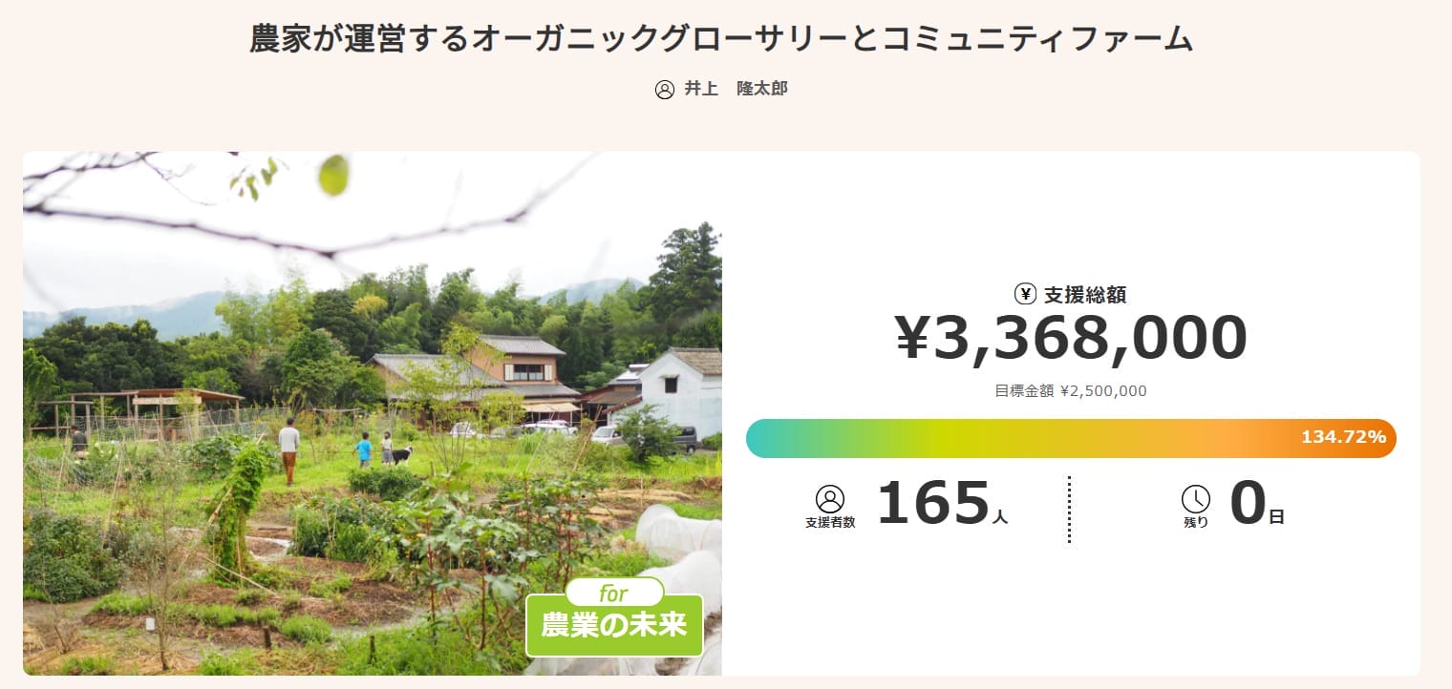1452x689 pixels.
Task: Click the supporter count person icon
Action: [x=830, y=499]
